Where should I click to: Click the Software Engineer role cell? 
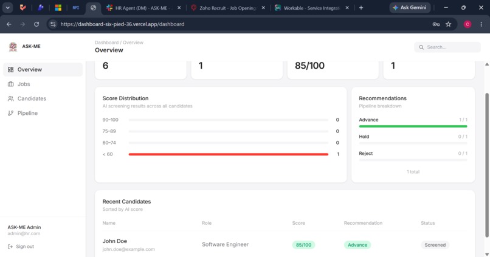[x=225, y=244]
